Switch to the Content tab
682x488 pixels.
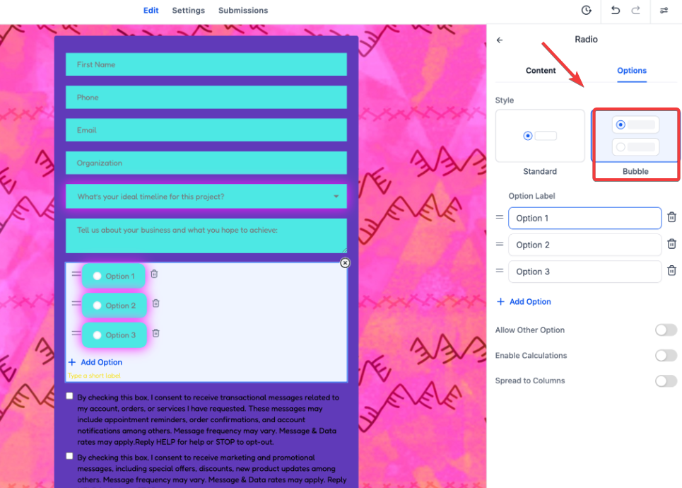541,71
